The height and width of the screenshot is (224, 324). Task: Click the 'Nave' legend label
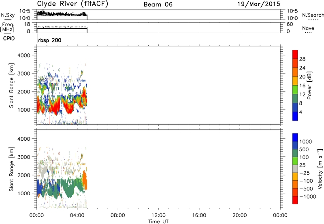(x=308, y=28)
